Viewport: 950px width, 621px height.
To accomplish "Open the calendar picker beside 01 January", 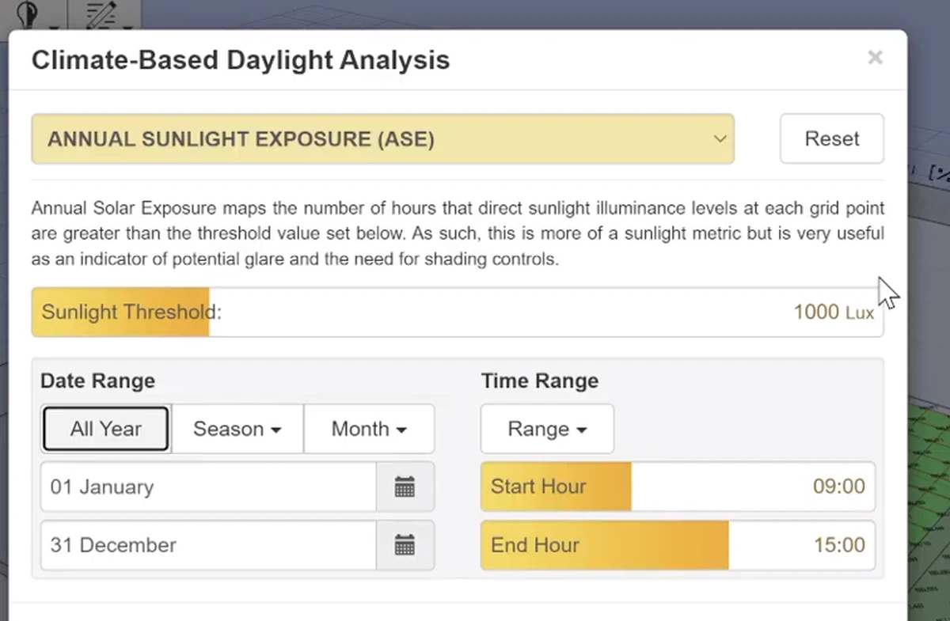I will [x=405, y=487].
